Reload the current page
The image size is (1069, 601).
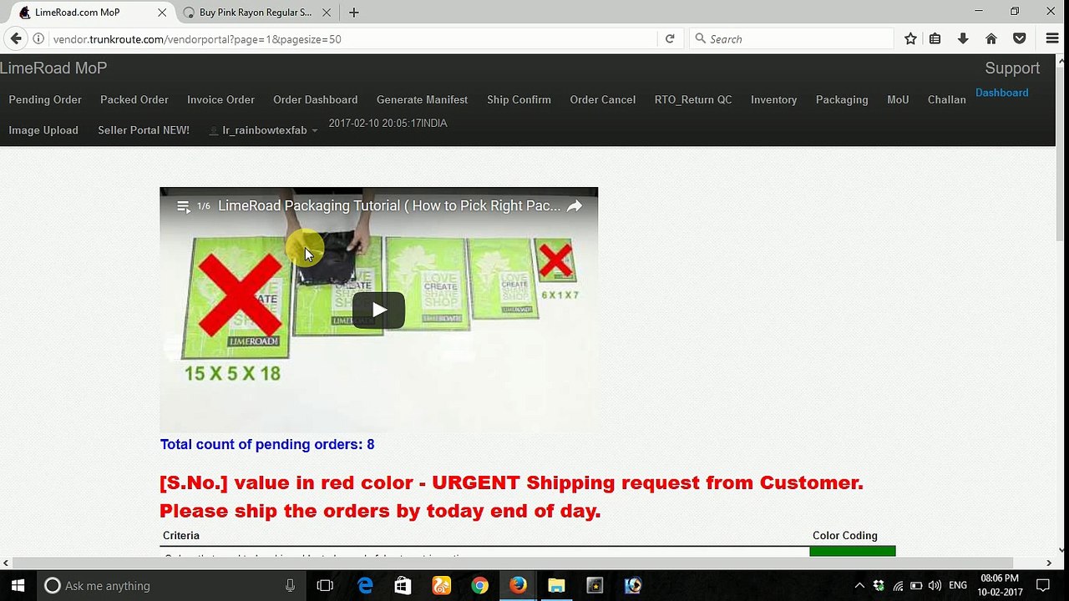tap(670, 38)
